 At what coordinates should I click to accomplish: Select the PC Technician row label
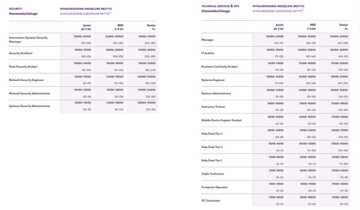tap(210, 201)
